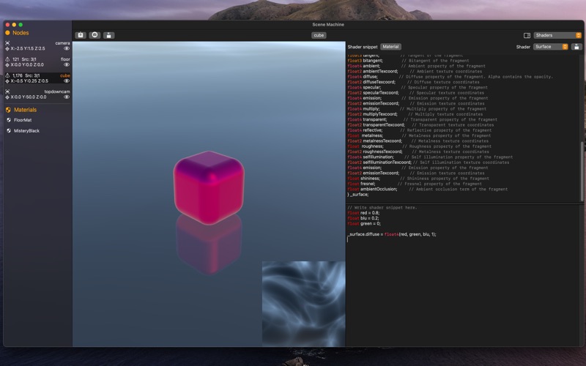
Task: Hide the floor node with eye icon
Action: pos(67,64)
